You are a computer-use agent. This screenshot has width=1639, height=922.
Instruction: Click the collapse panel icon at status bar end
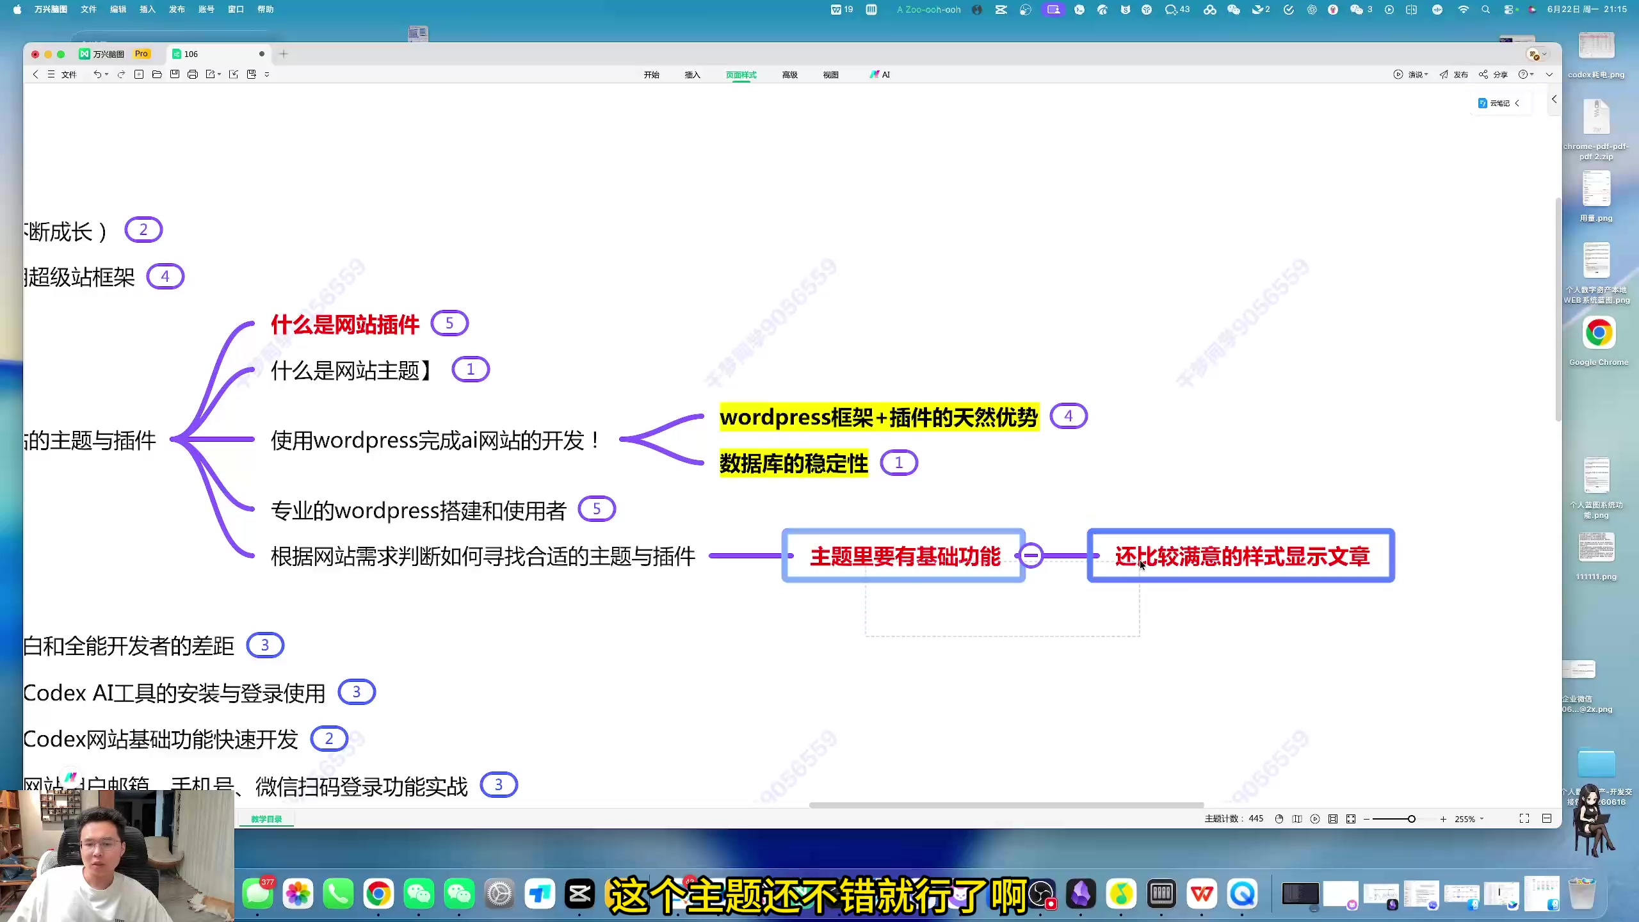tap(1547, 819)
